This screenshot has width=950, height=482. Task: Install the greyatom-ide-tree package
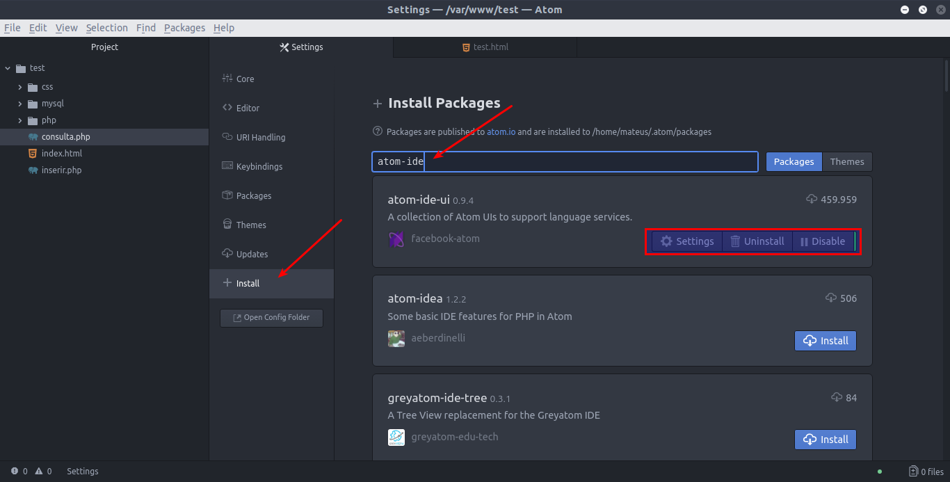826,440
